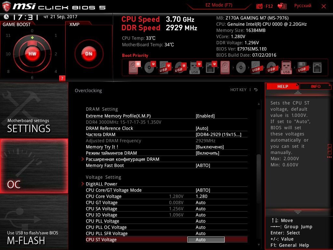This screenshot has width=333, height=250.
Task: Click the selected CPU ST Voltage Auto field
Action: pos(206,240)
